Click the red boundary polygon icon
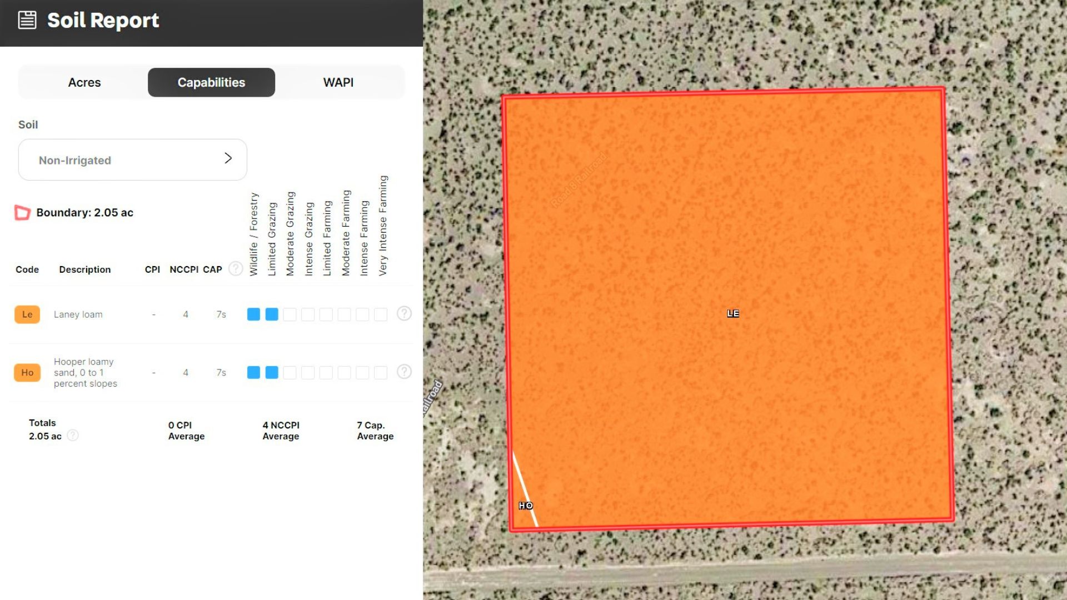This screenshot has height=600, width=1067. pyautogui.click(x=22, y=213)
